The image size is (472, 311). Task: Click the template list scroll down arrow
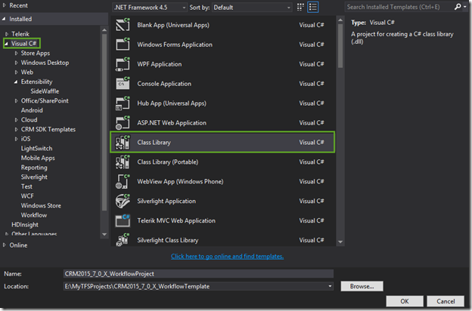340,242
